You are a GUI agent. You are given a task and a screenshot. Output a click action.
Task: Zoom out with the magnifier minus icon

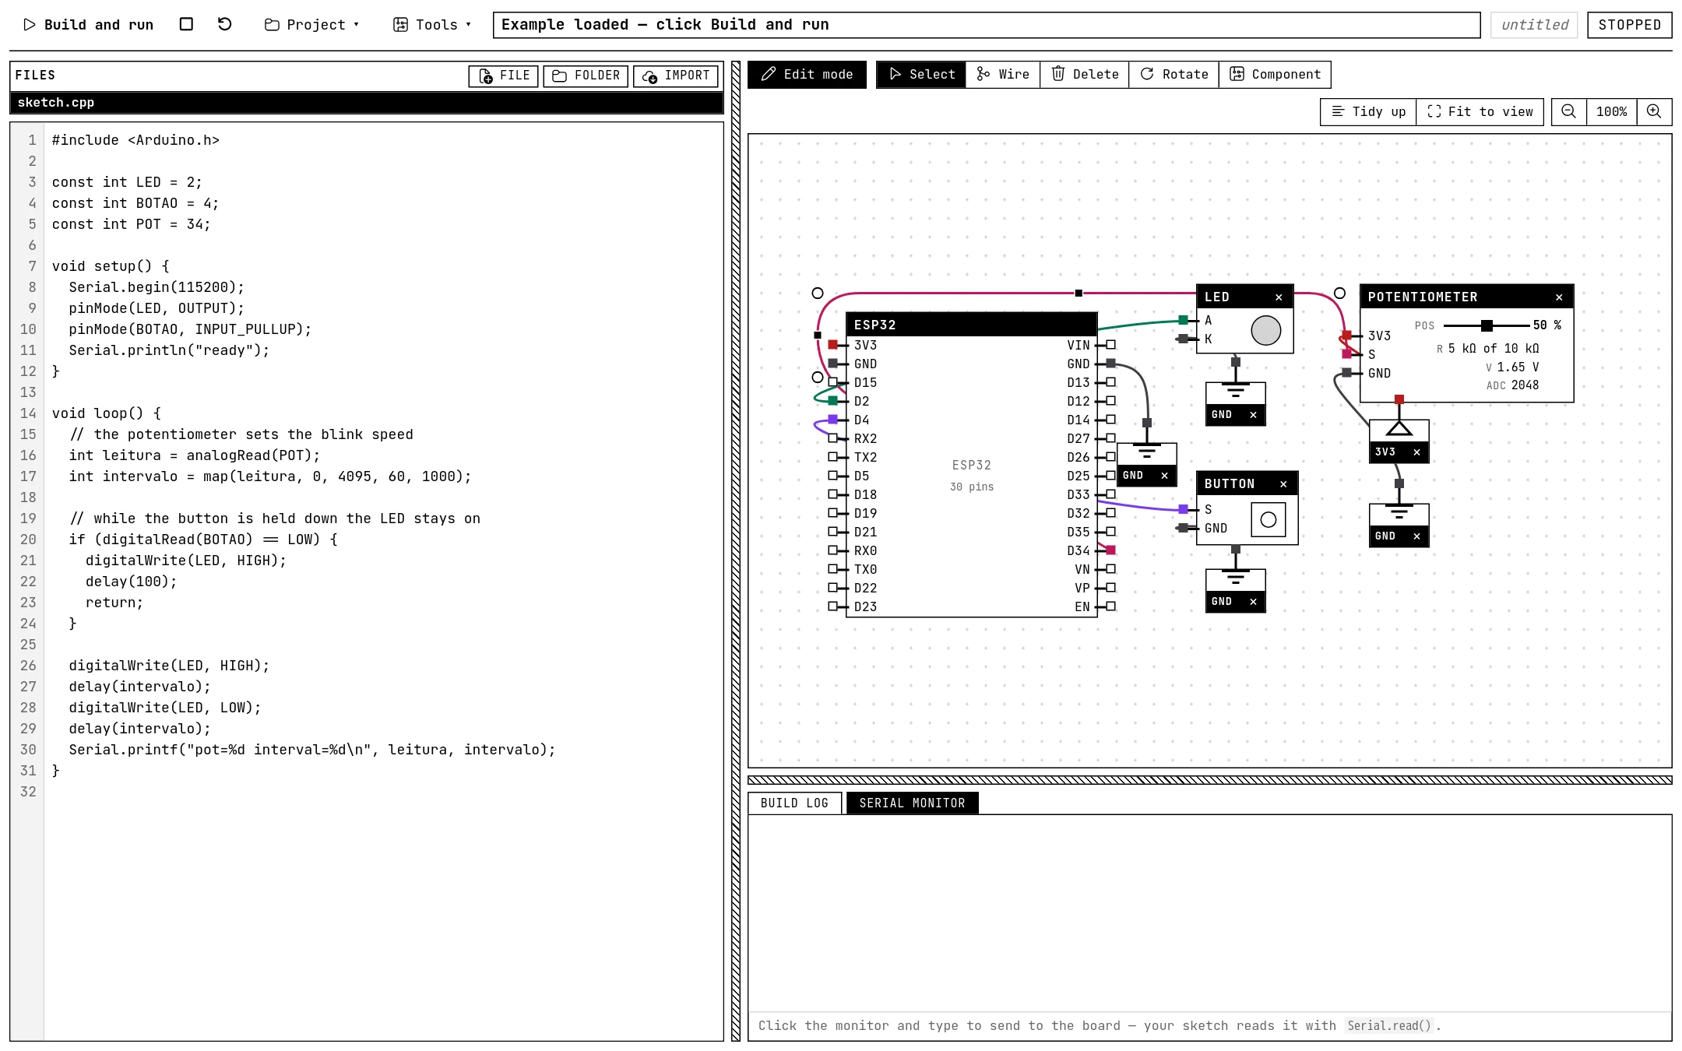coord(1568,112)
